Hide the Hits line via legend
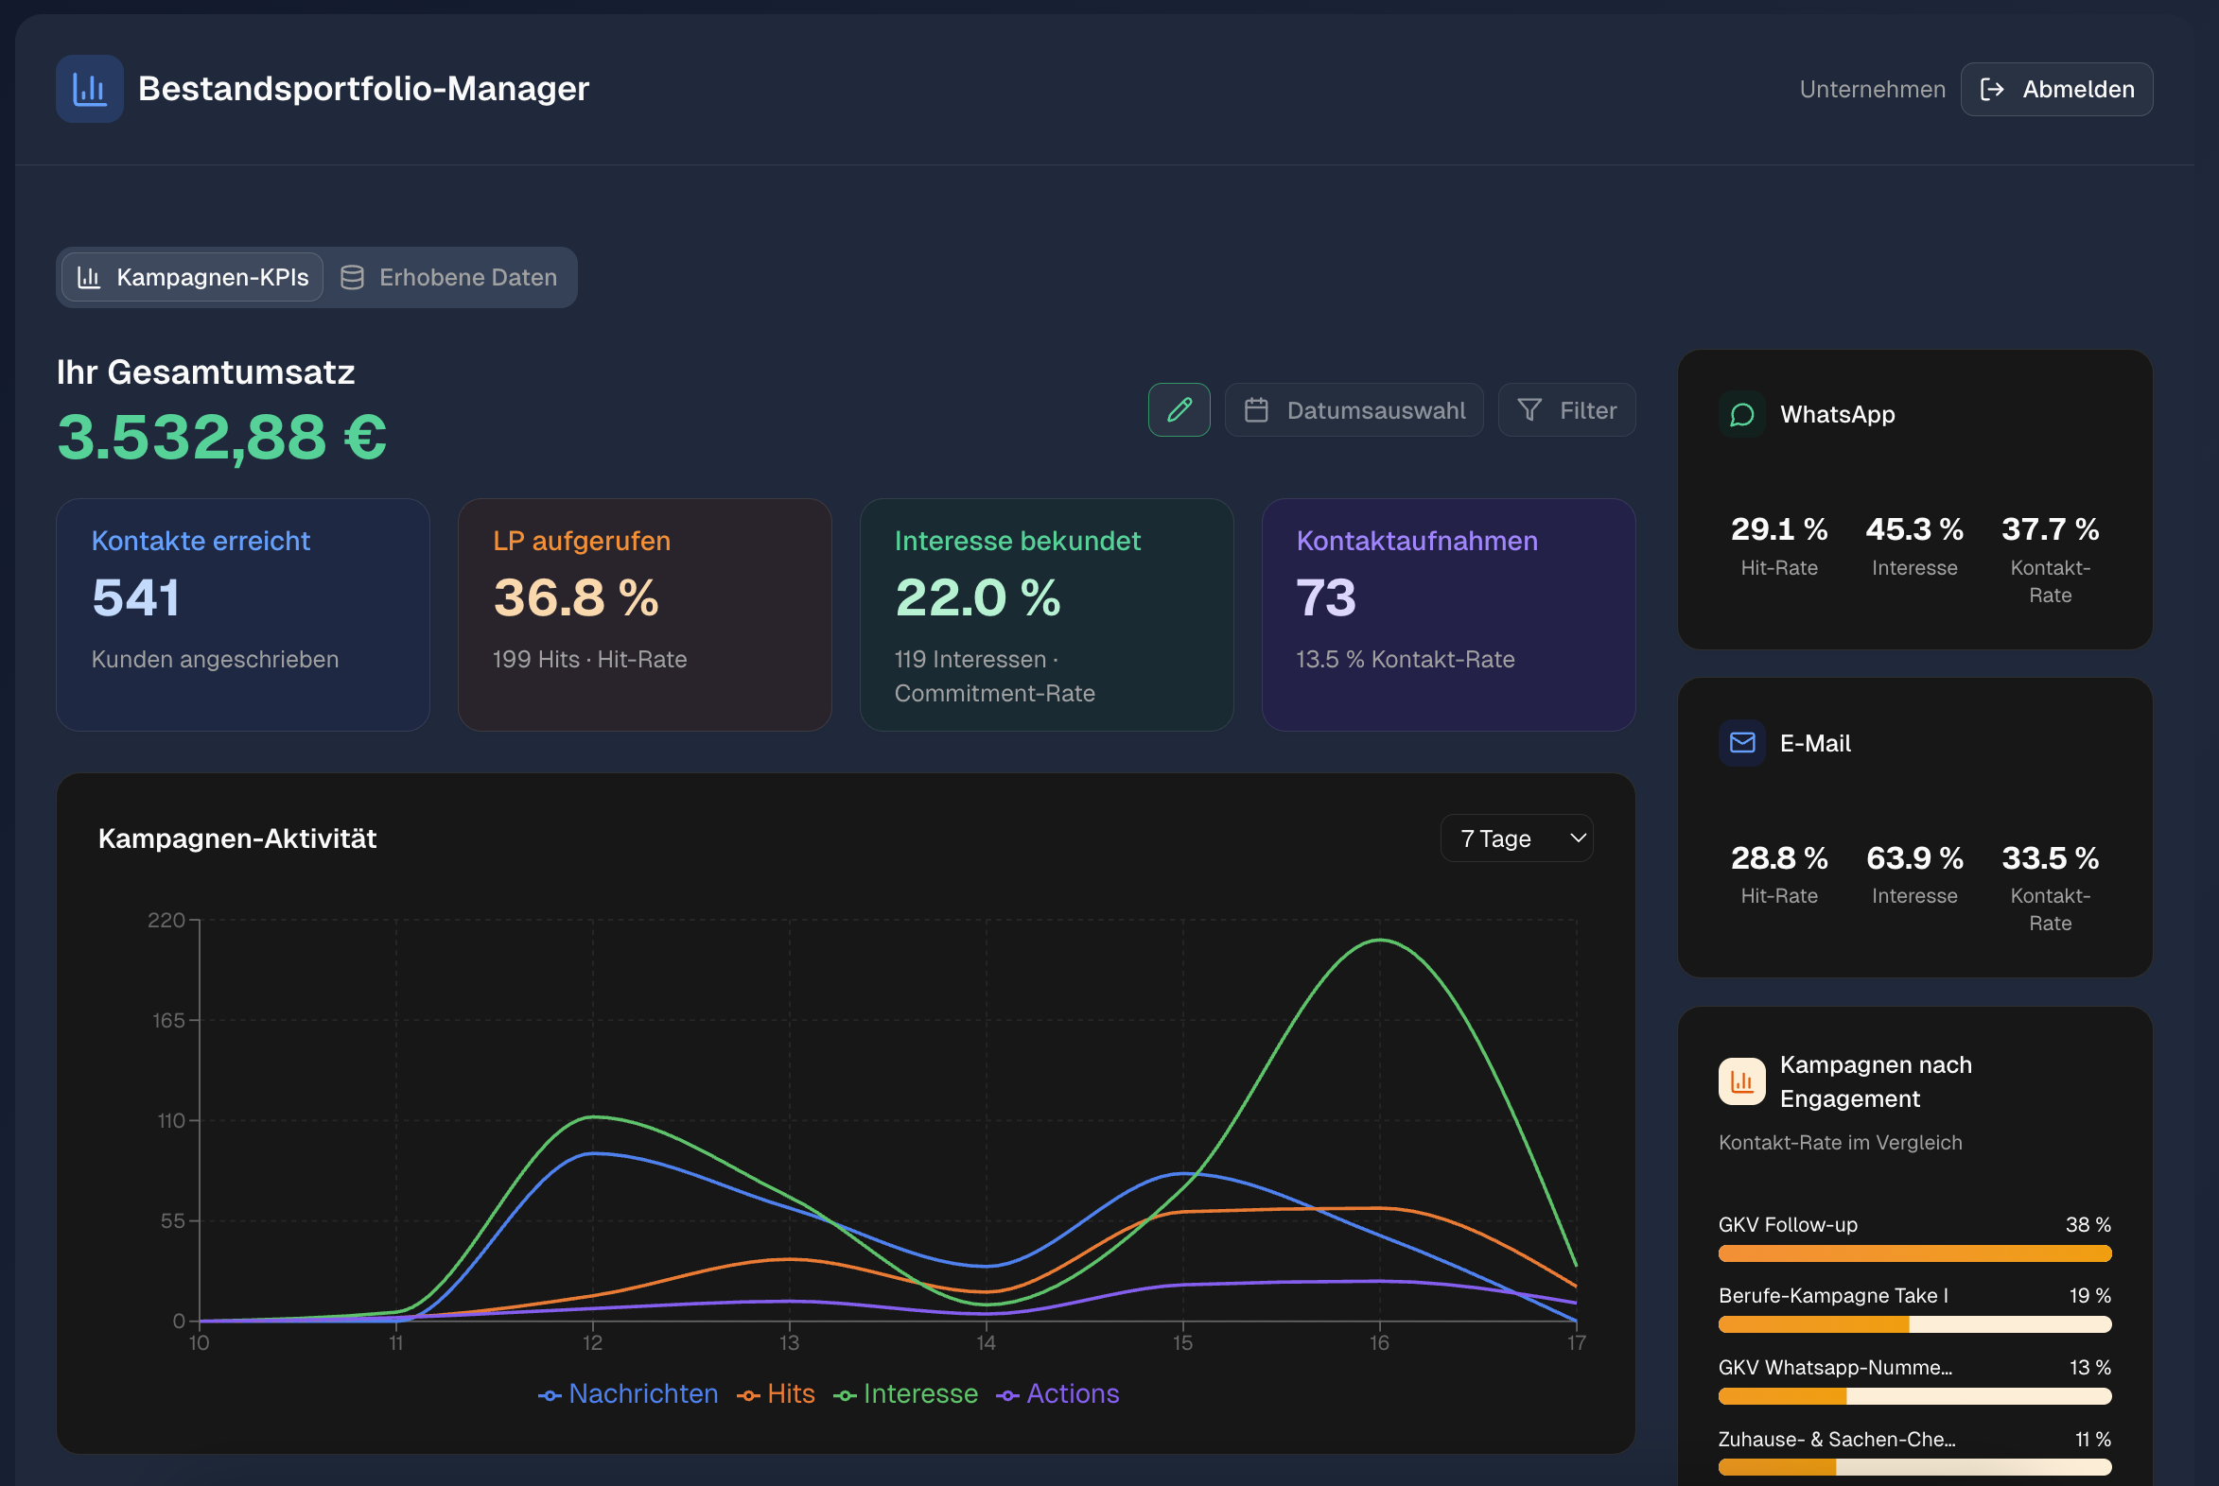The image size is (2219, 1486). point(776,1393)
